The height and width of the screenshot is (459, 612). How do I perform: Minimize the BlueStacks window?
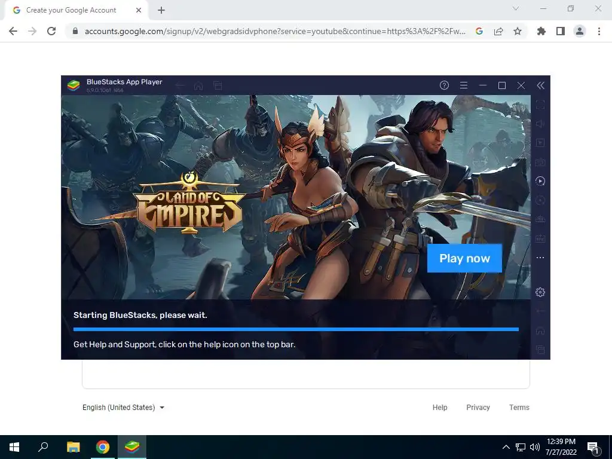point(483,85)
